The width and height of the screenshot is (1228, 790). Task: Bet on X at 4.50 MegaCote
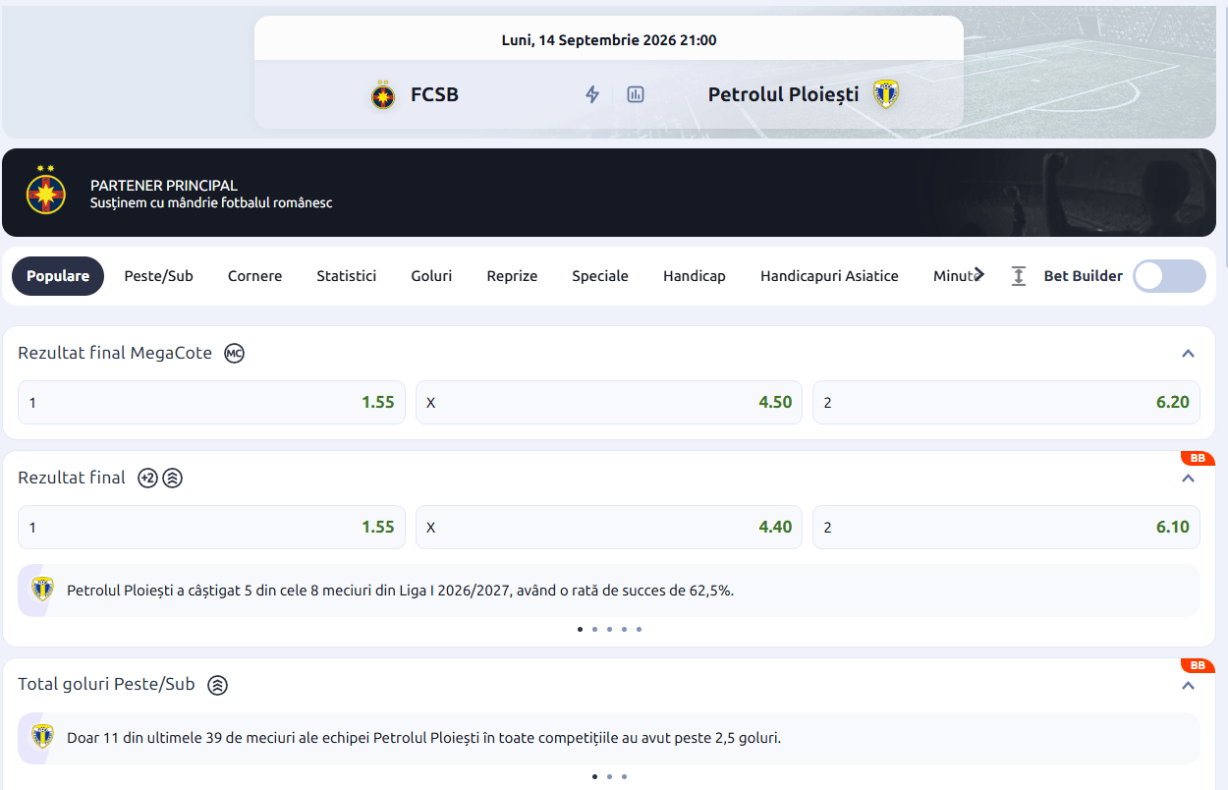point(609,402)
